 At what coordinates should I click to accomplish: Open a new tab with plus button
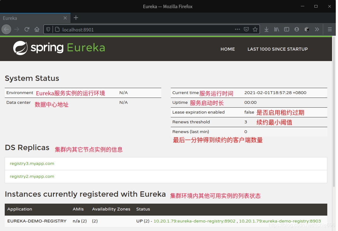76,18
